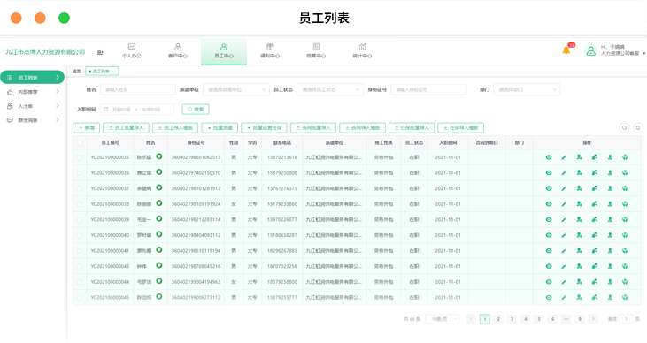
Task: Open 统计中心 in the top navigation
Action: pyautogui.click(x=362, y=50)
